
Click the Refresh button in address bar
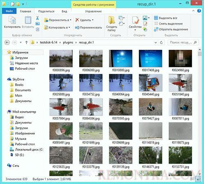[161, 42]
